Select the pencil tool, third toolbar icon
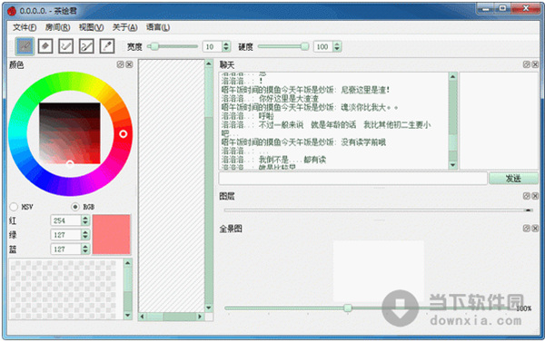The height and width of the screenshot is (342, 545). (x=65, y=46)
